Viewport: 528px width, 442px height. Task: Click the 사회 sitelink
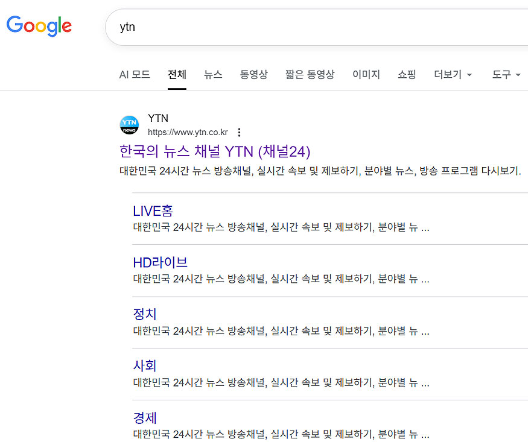[144, 366]
